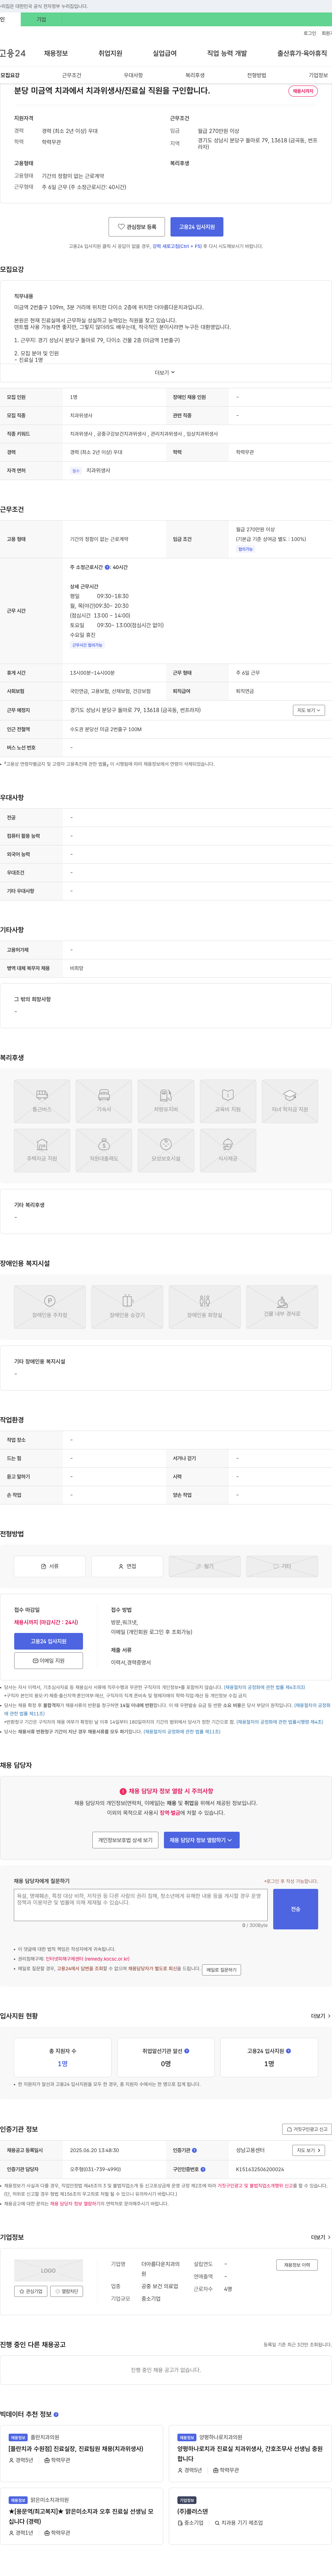Click the 명함복사 button
This screenshot has width=332, height=2576.
coord(67,2291)
